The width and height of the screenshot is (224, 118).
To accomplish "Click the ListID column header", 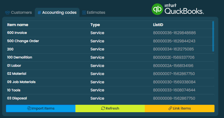I will [x=158, y=25].
